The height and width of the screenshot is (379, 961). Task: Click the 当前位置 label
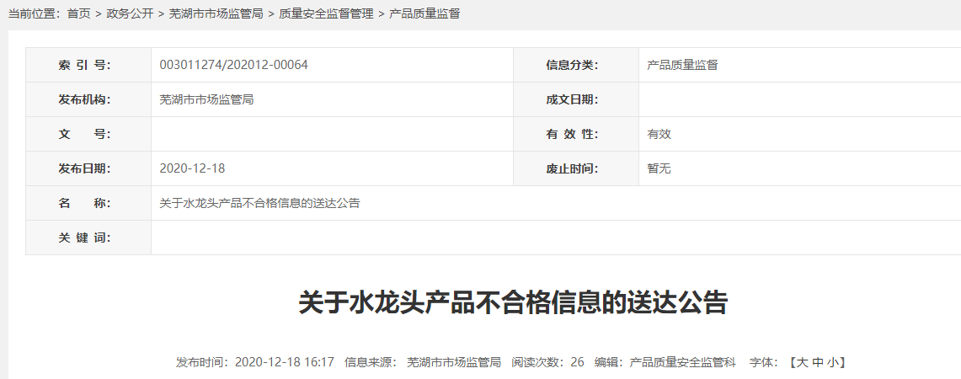[x=35, y=13]
